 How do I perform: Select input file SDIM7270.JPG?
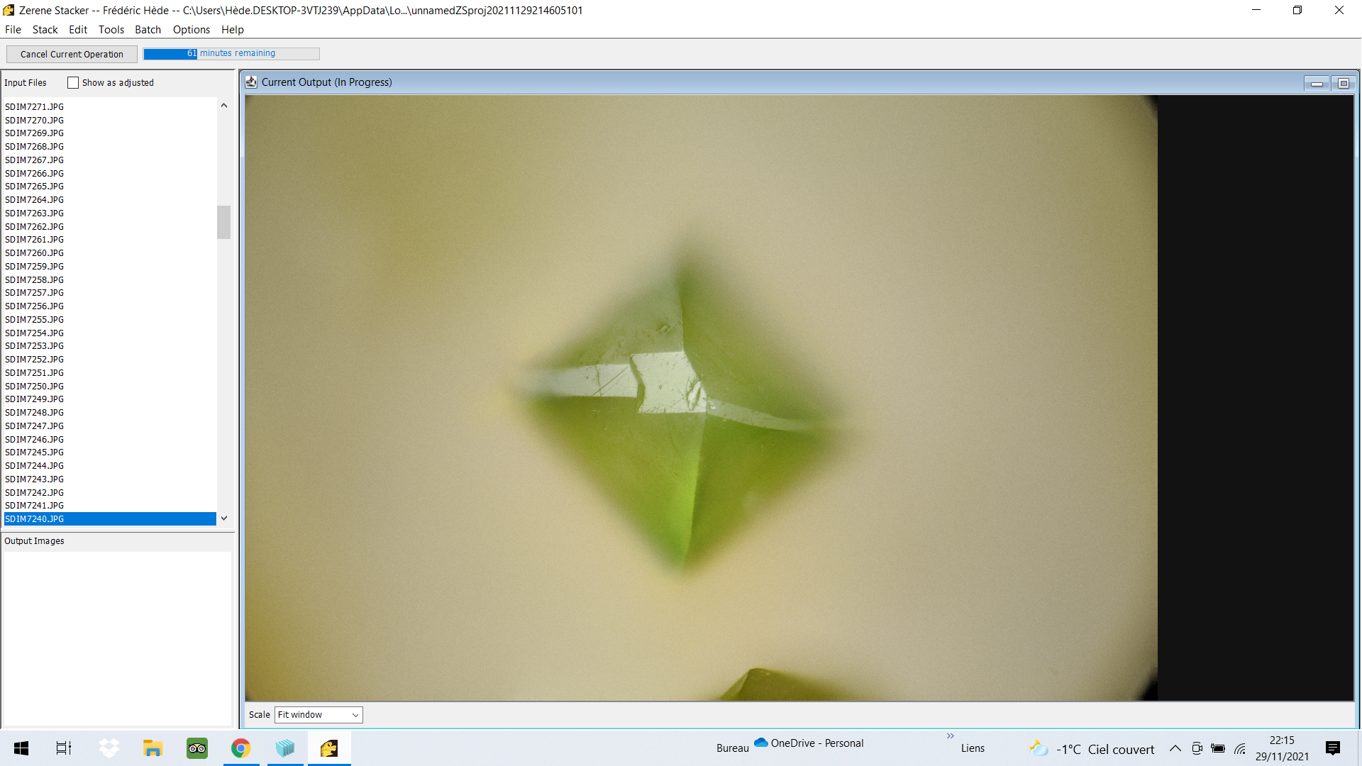110,121
